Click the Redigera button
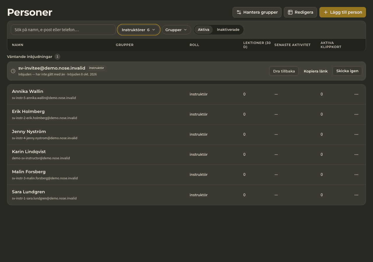This screenshot has height=262, width=373. (300, 12)
